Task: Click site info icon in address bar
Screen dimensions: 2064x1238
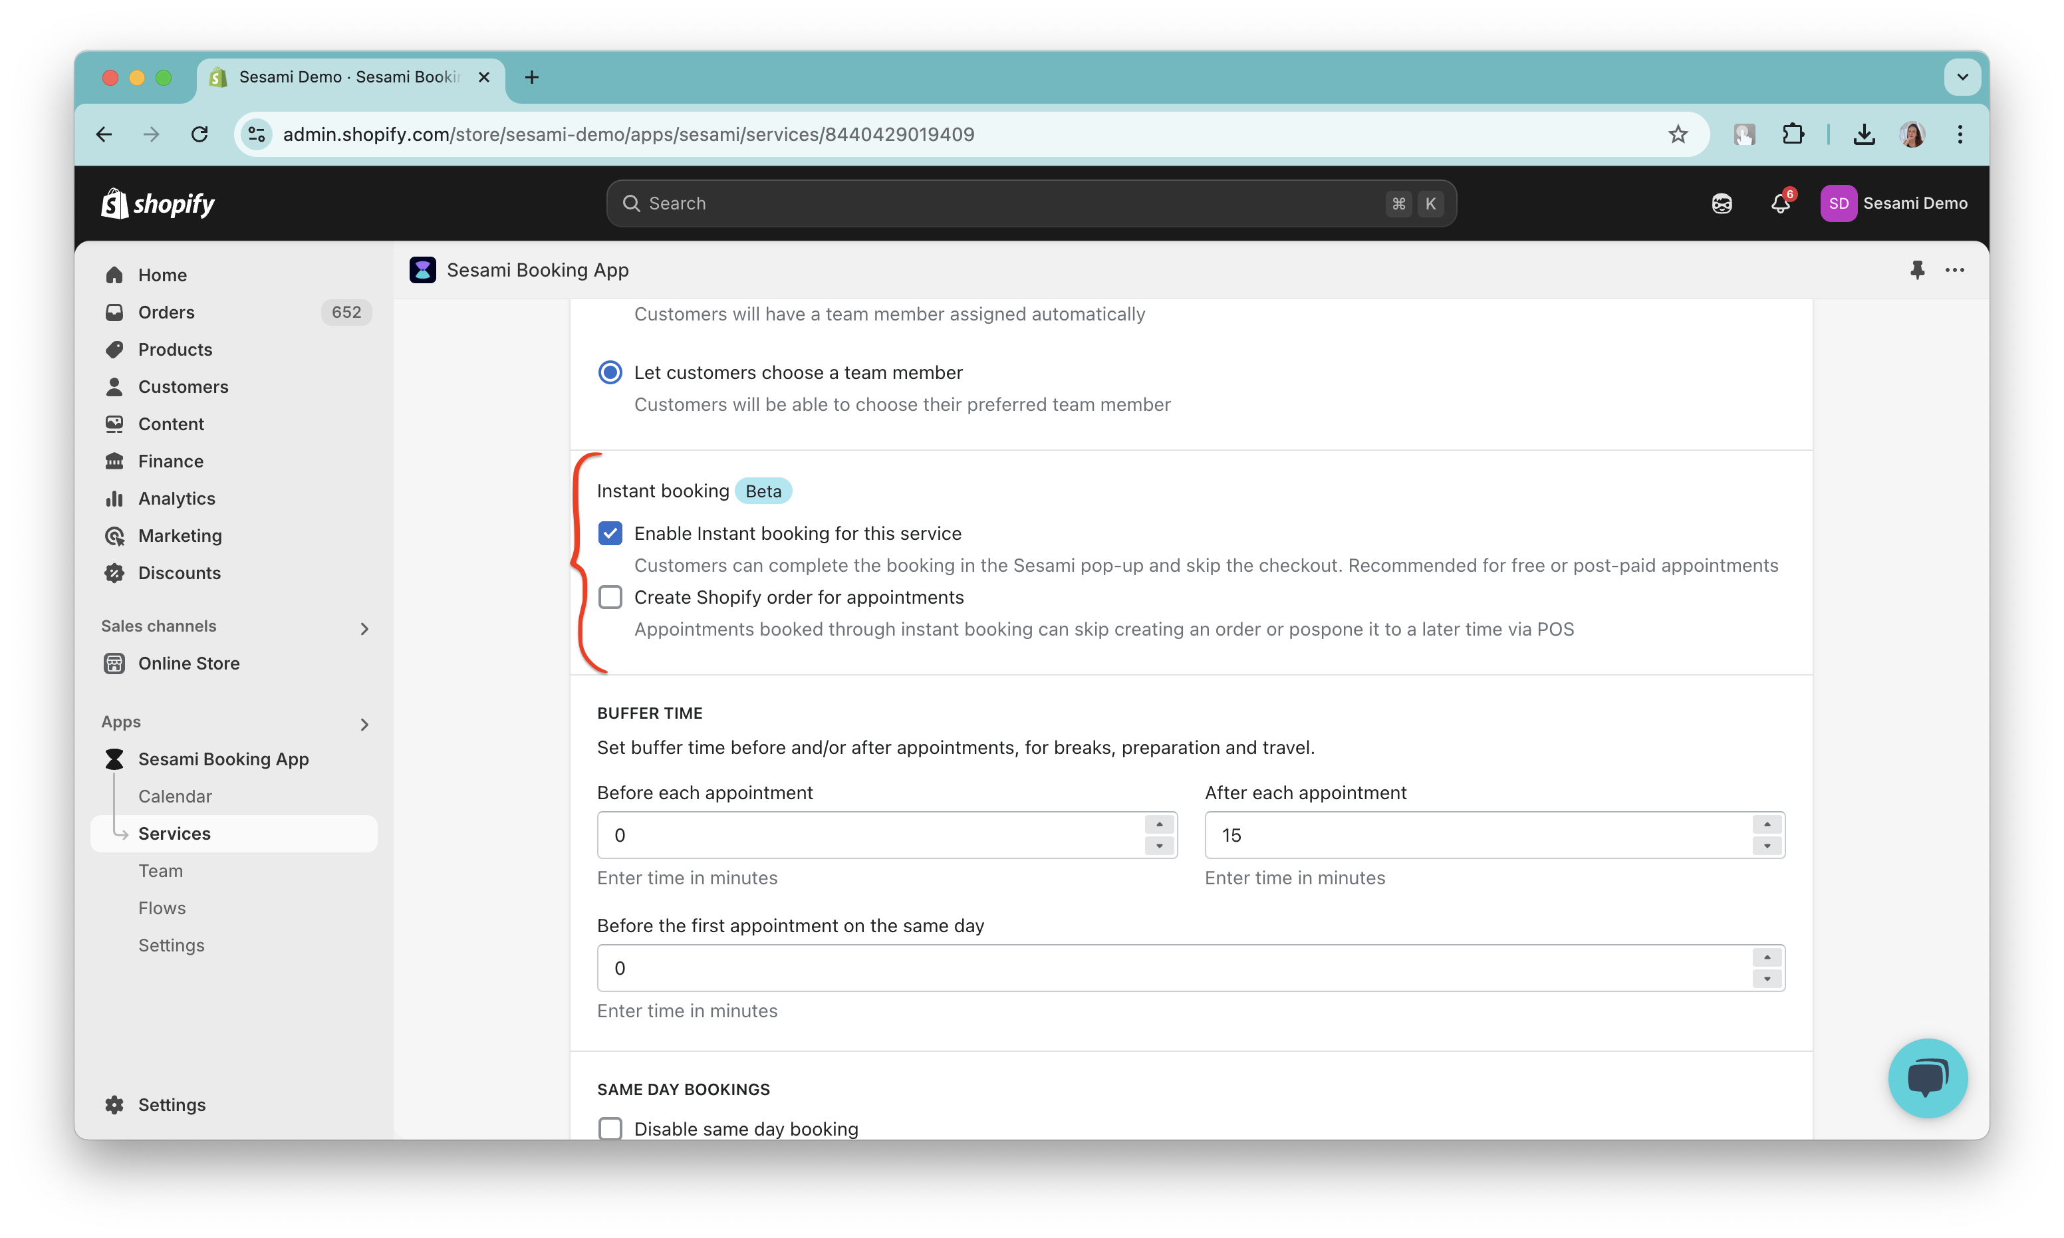Action: 256,134
